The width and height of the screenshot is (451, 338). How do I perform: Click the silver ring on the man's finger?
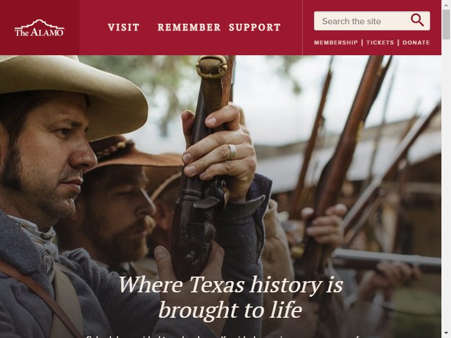coord(232,152)
